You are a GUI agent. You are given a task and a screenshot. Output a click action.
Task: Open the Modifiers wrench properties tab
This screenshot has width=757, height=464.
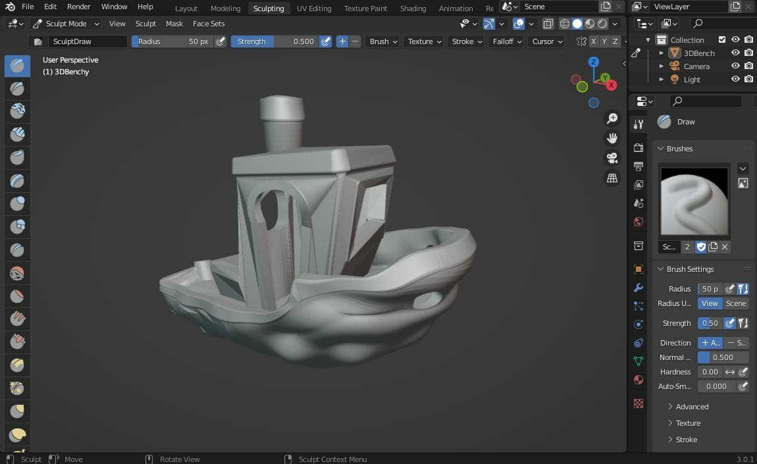pyautogui.click(x=638, y=288)
